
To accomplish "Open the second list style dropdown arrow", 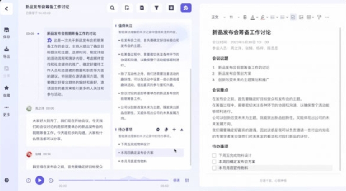I will 287,18.
